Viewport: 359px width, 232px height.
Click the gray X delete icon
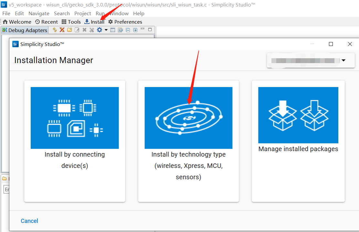(x=84, y=30)
